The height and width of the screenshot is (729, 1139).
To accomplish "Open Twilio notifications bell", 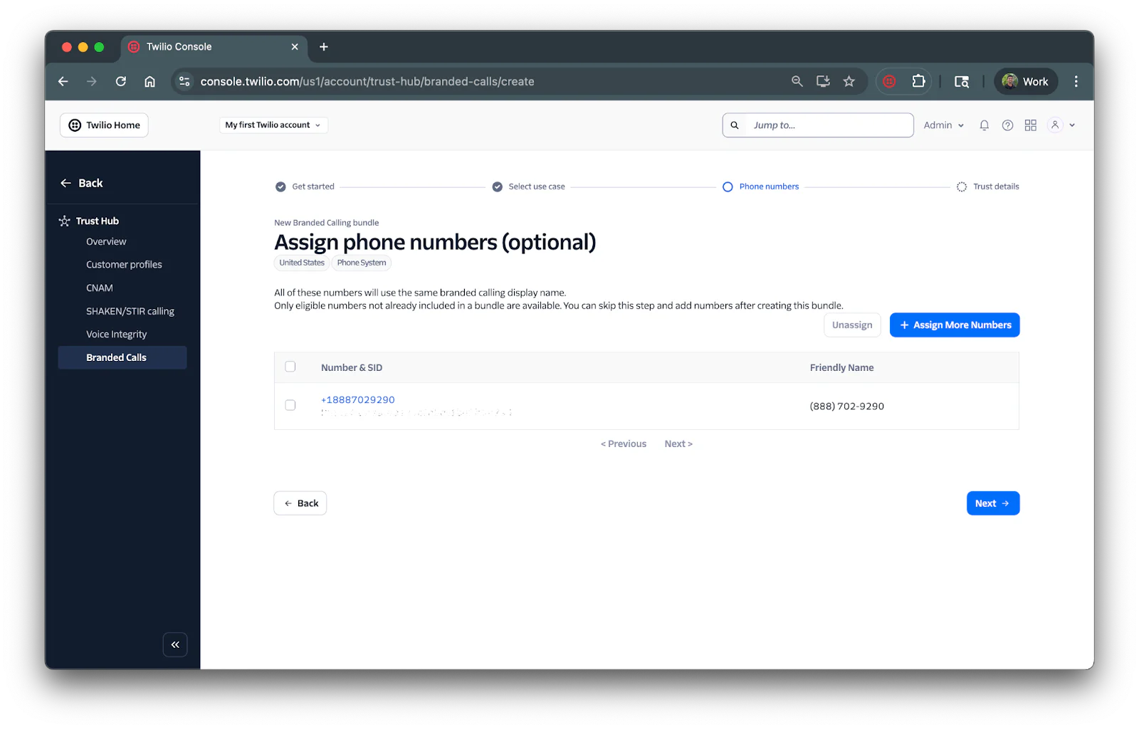I will click(984, 125).
